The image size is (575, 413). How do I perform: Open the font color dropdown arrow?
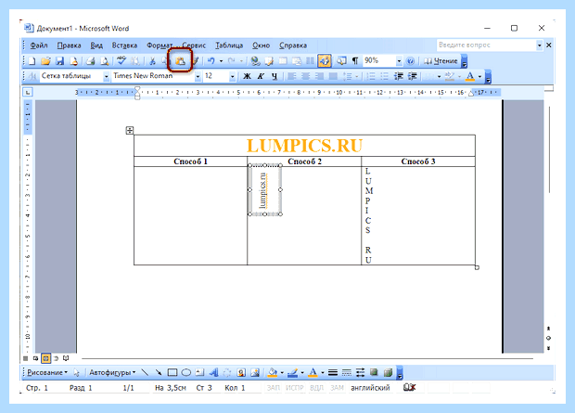(x=479, y=76)
